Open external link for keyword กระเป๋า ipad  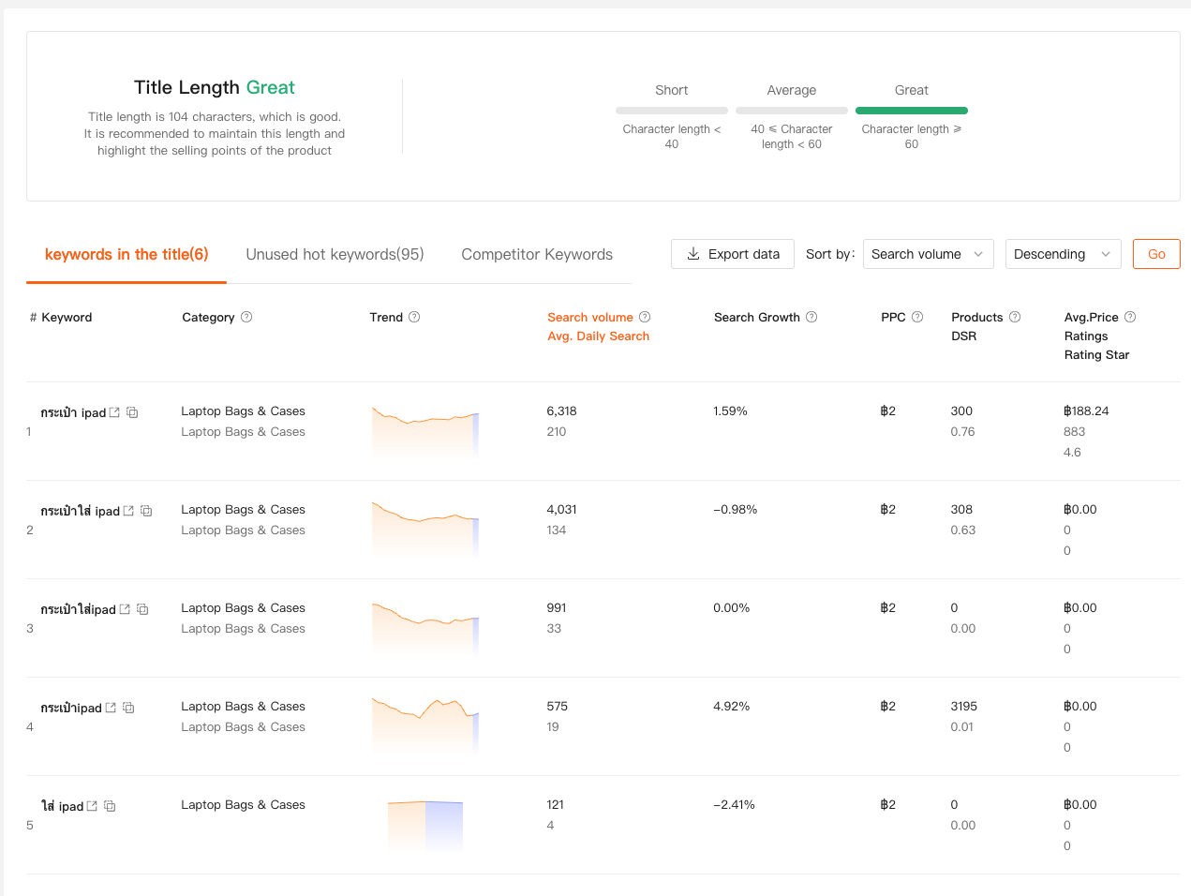point(114,412)
